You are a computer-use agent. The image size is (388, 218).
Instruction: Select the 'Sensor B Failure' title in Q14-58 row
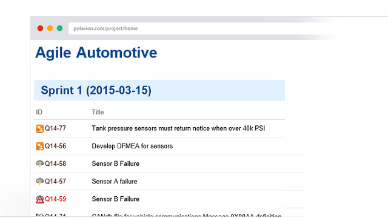coord(115,163)
